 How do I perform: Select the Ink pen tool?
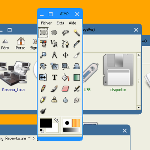tap(43, 100)
